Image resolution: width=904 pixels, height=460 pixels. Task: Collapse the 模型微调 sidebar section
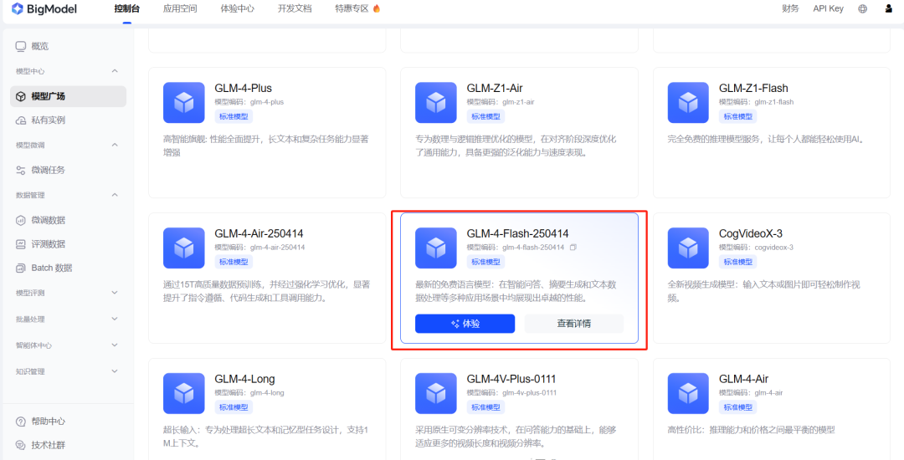coord(114,145)
